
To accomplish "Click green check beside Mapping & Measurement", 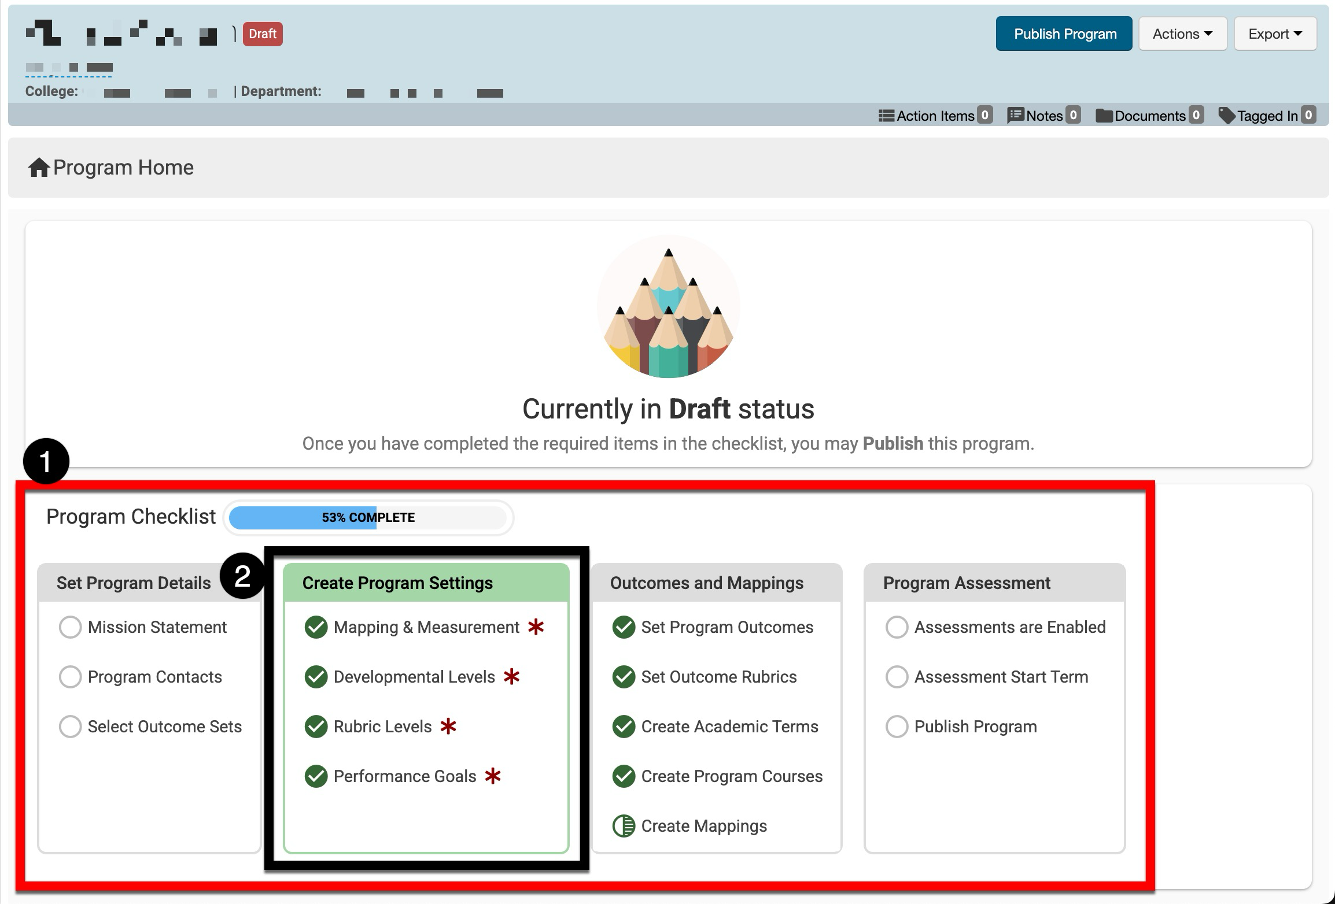I will pyautogui.click(x=316, y=627).
